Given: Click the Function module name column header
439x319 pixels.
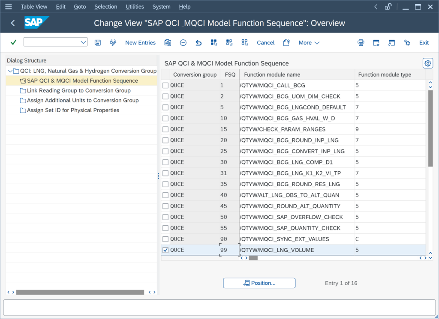Looking at the screenshot, I should pyautogui.click(x=297, y=75).
